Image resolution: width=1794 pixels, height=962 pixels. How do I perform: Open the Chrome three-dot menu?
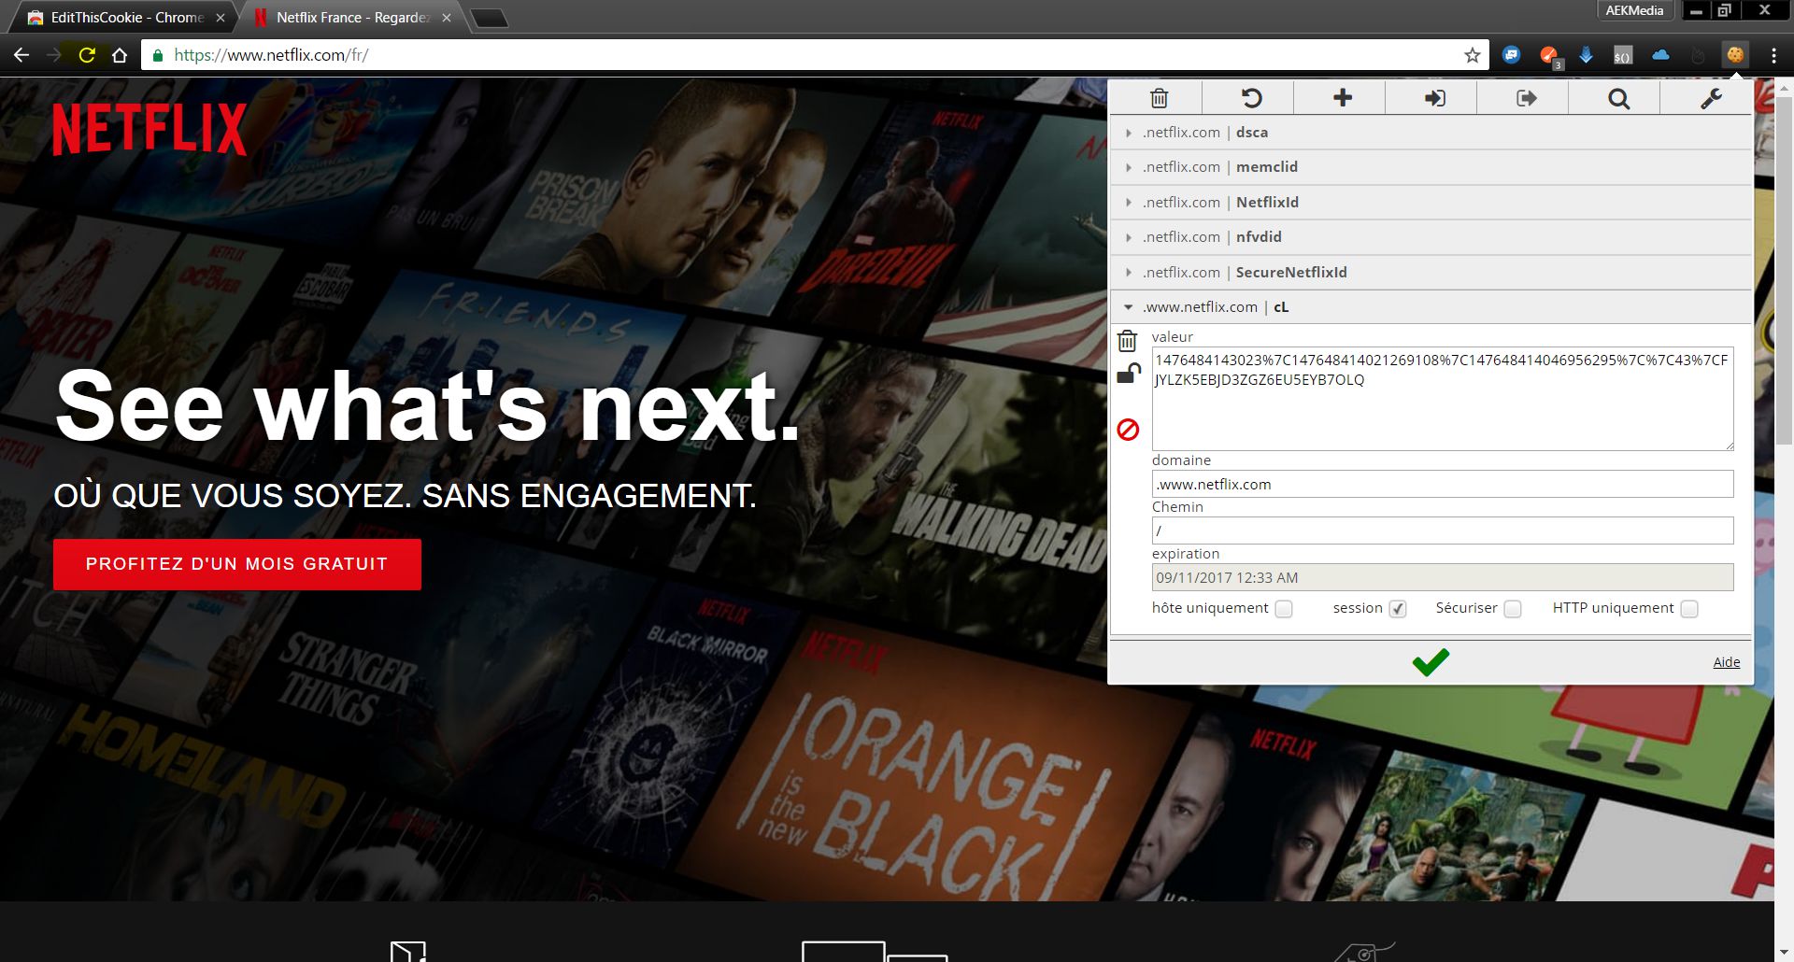(x=1773, y=54)
